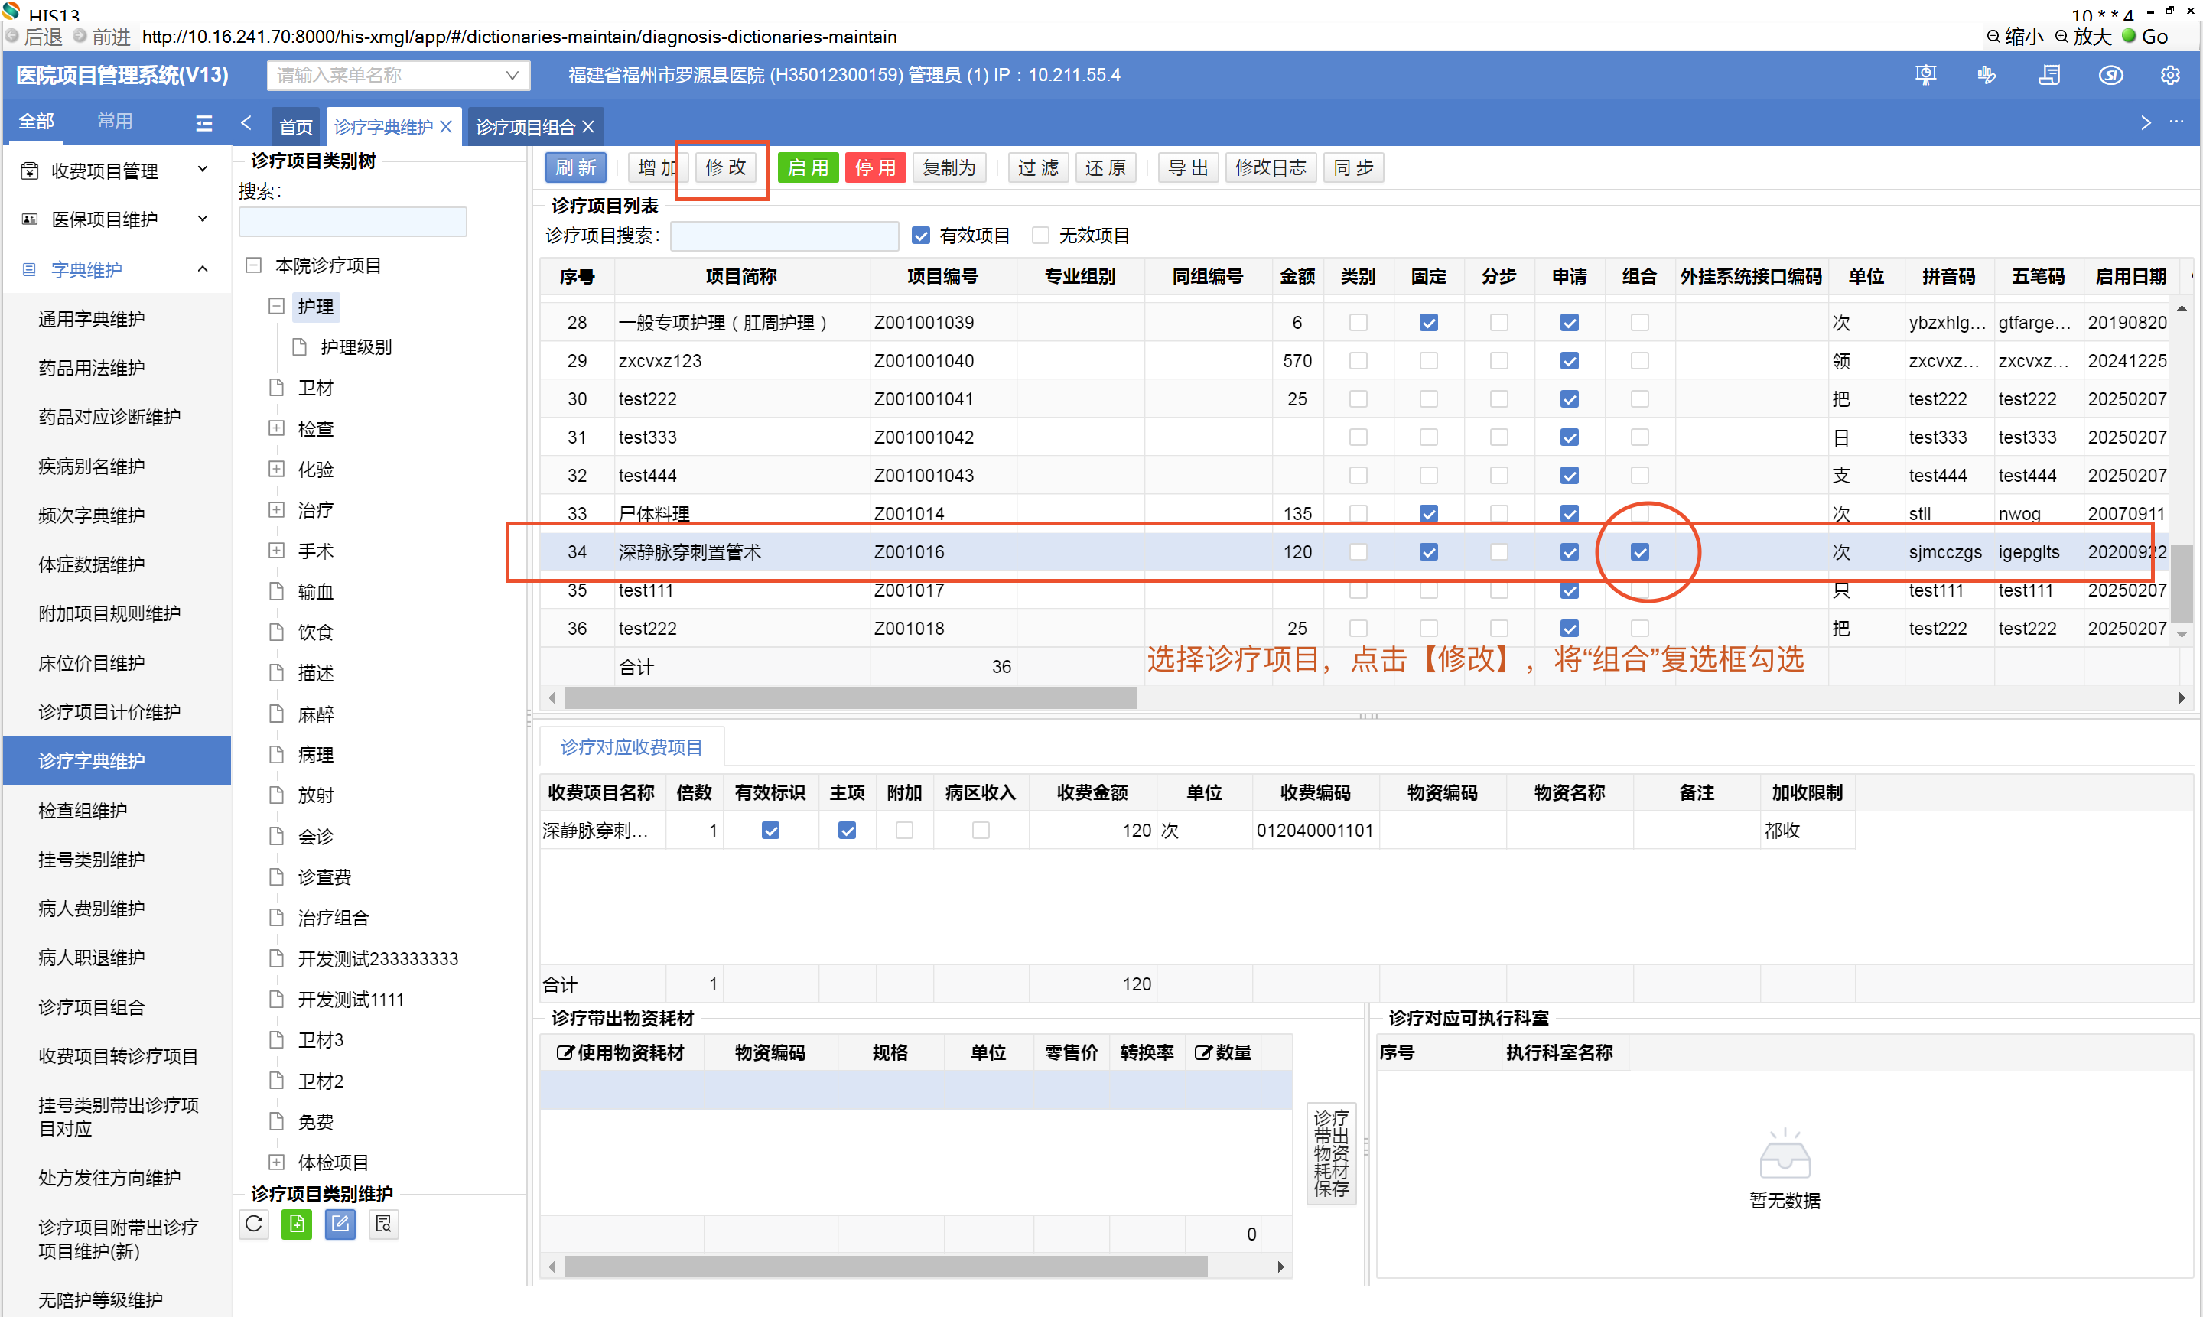Click the 诊疗项目搜索 input field
2203x1317 pixels.
click(x=784, y=236)
